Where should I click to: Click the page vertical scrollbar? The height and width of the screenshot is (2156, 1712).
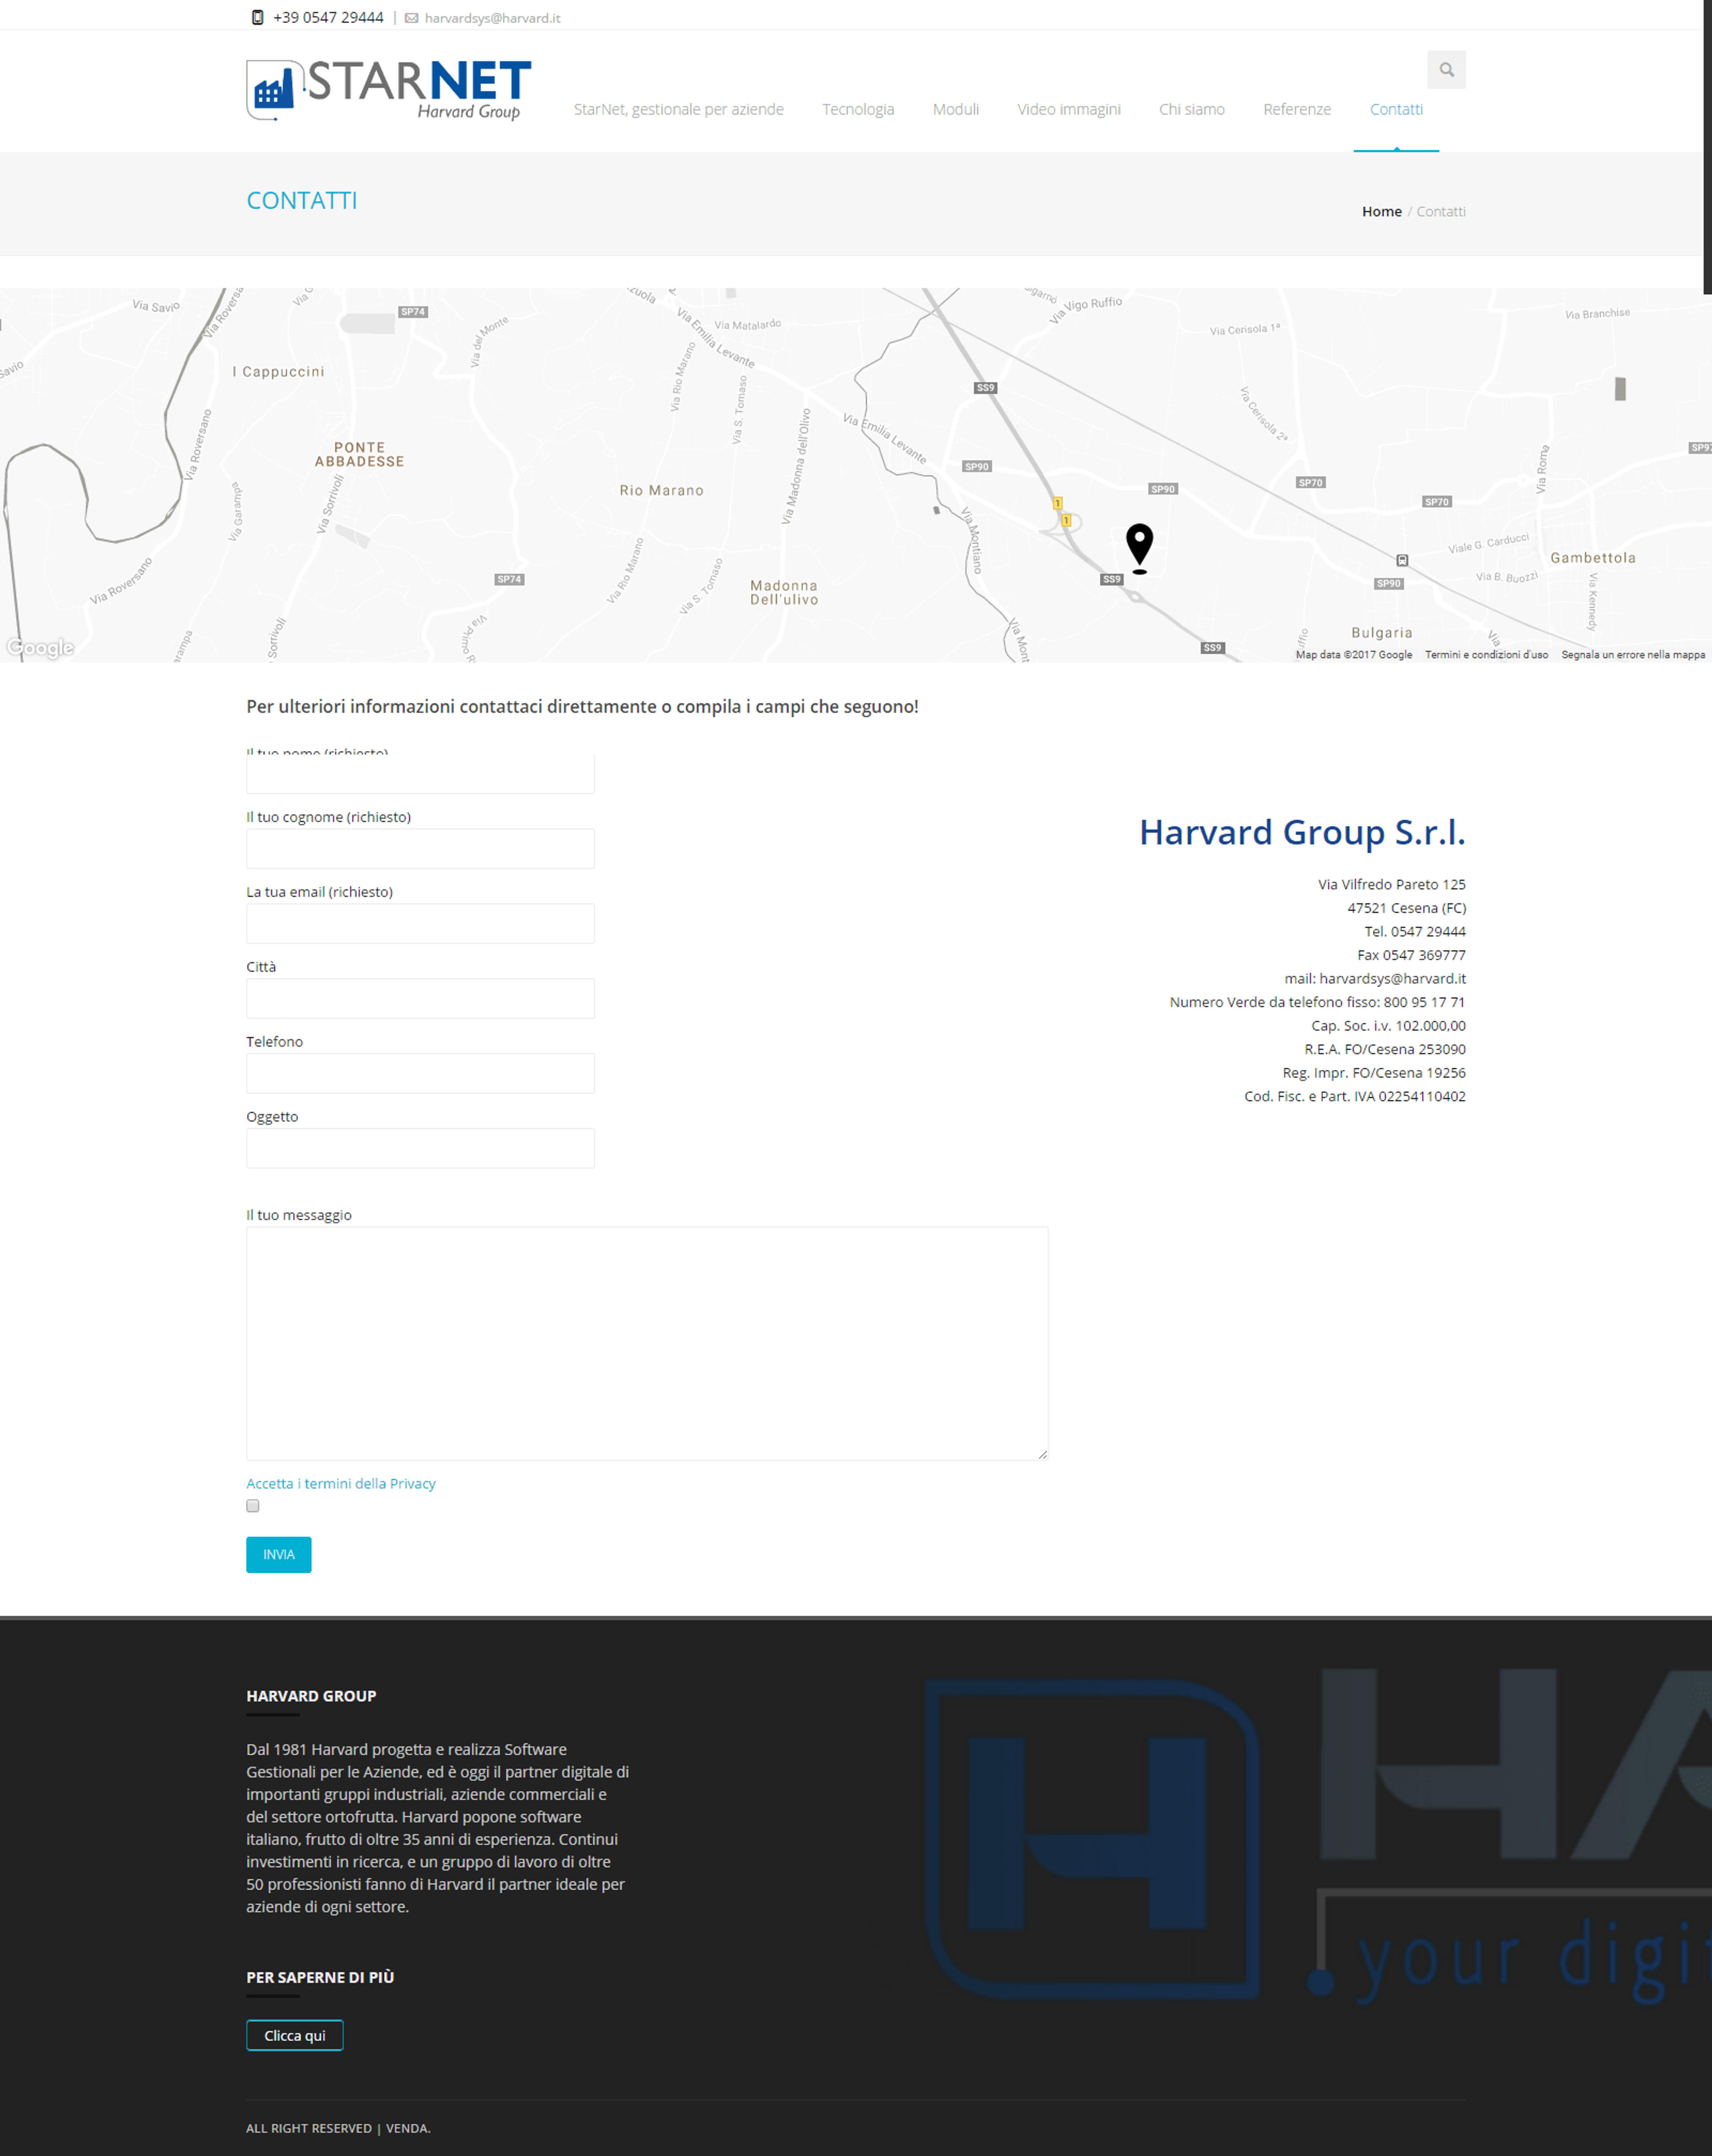(1708, 147)
